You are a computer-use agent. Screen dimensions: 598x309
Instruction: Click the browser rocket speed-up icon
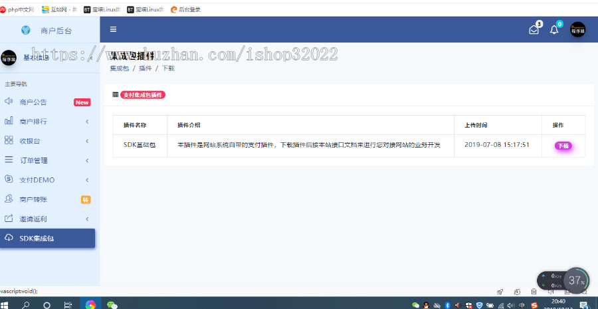point(500,292)
